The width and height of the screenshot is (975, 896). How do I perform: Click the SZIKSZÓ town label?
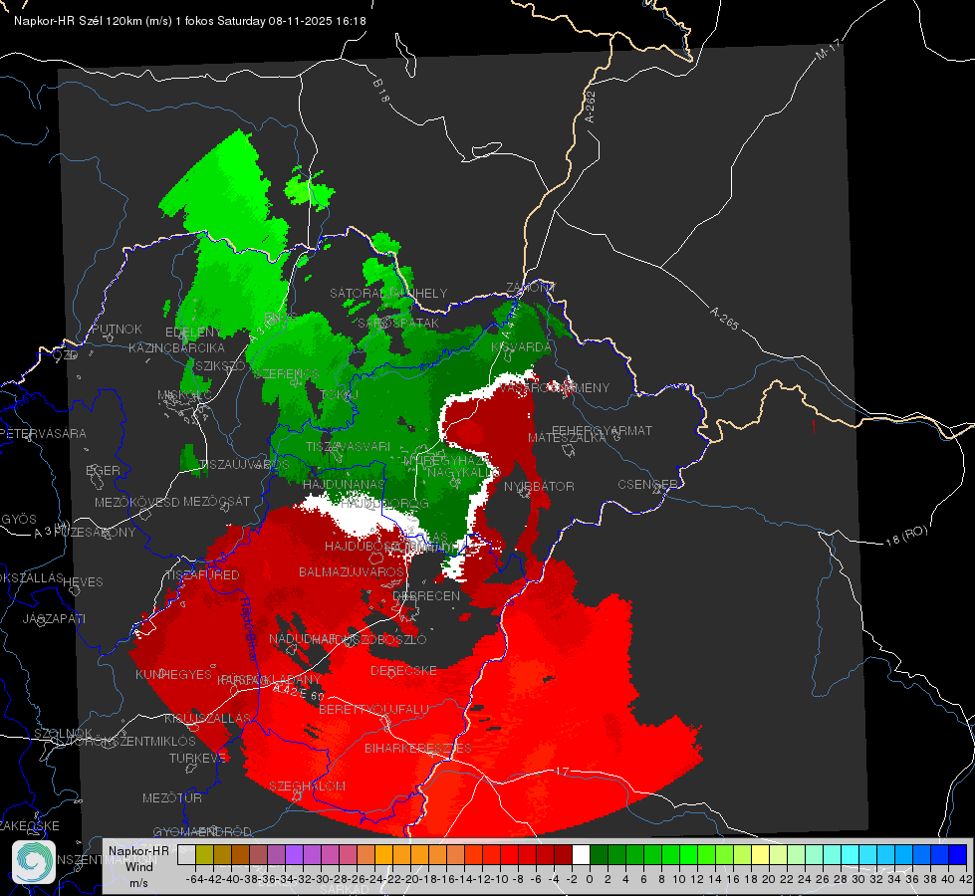(x=220, y=365)
